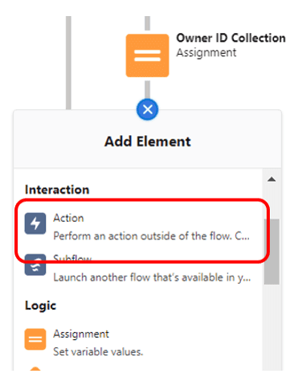Click the partially visible orange icon below Assignment
This screenshot has height=390, width=298.
click(x=35, y=369)
